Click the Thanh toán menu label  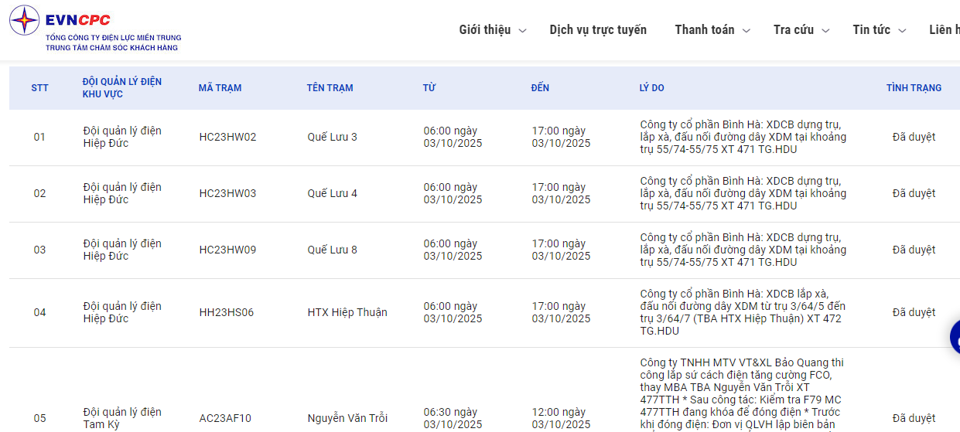(705, 30)
